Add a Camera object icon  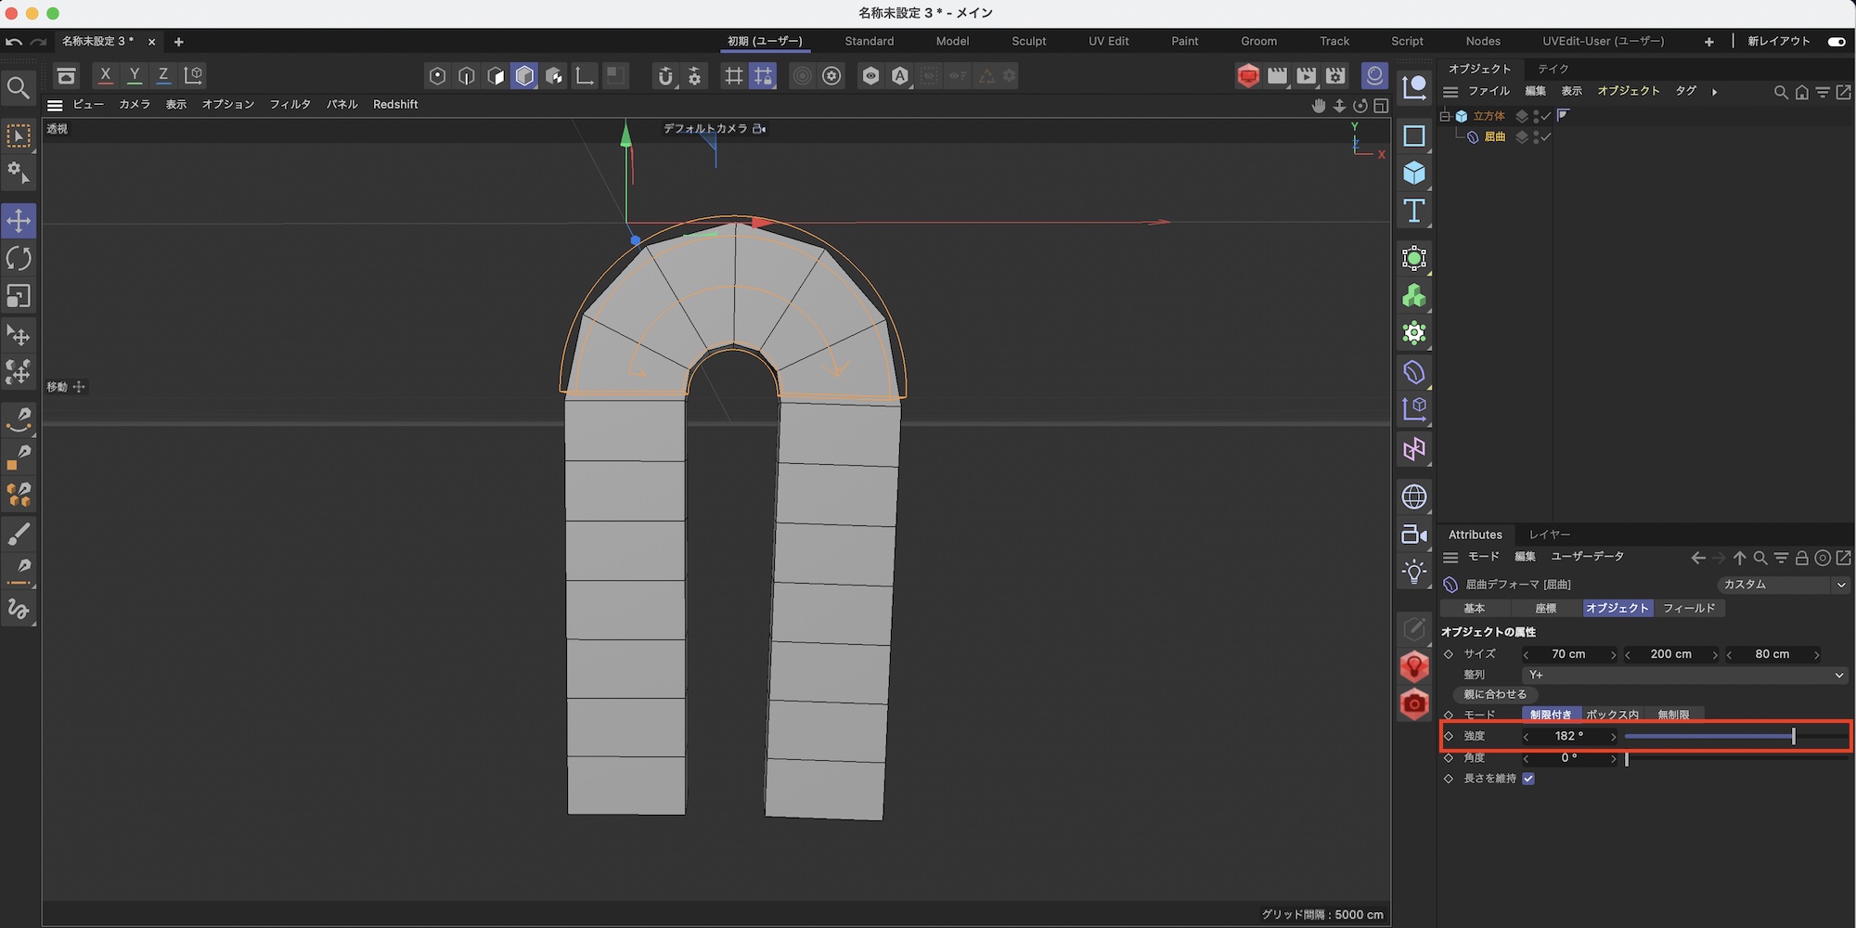tap(1413, 535)
